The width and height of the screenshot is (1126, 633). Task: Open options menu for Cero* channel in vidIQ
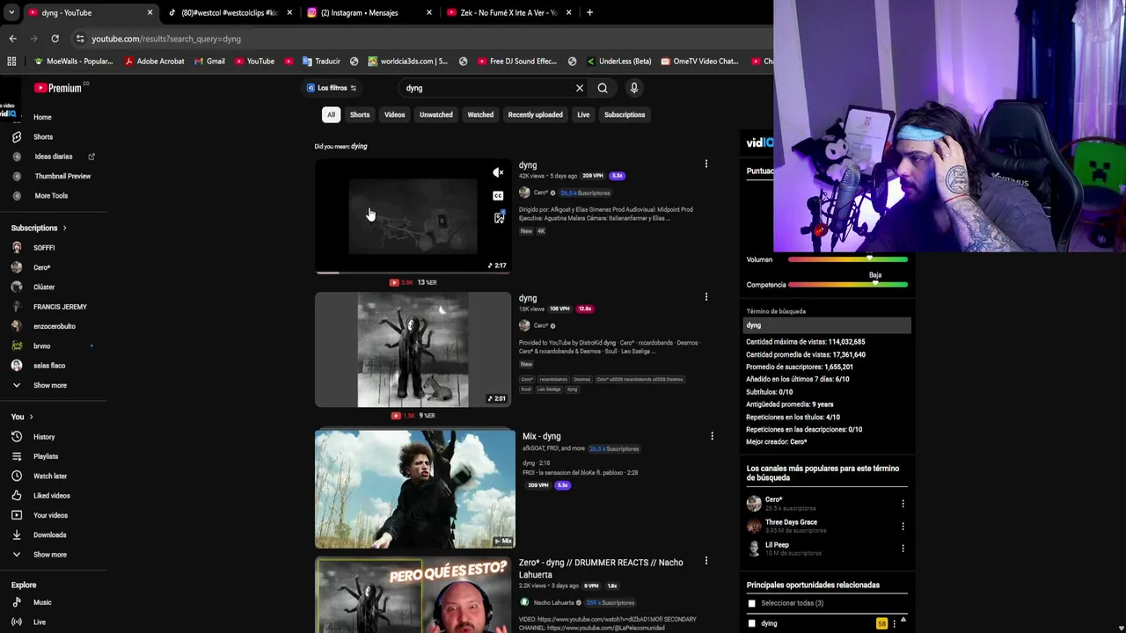pos(903,504)
